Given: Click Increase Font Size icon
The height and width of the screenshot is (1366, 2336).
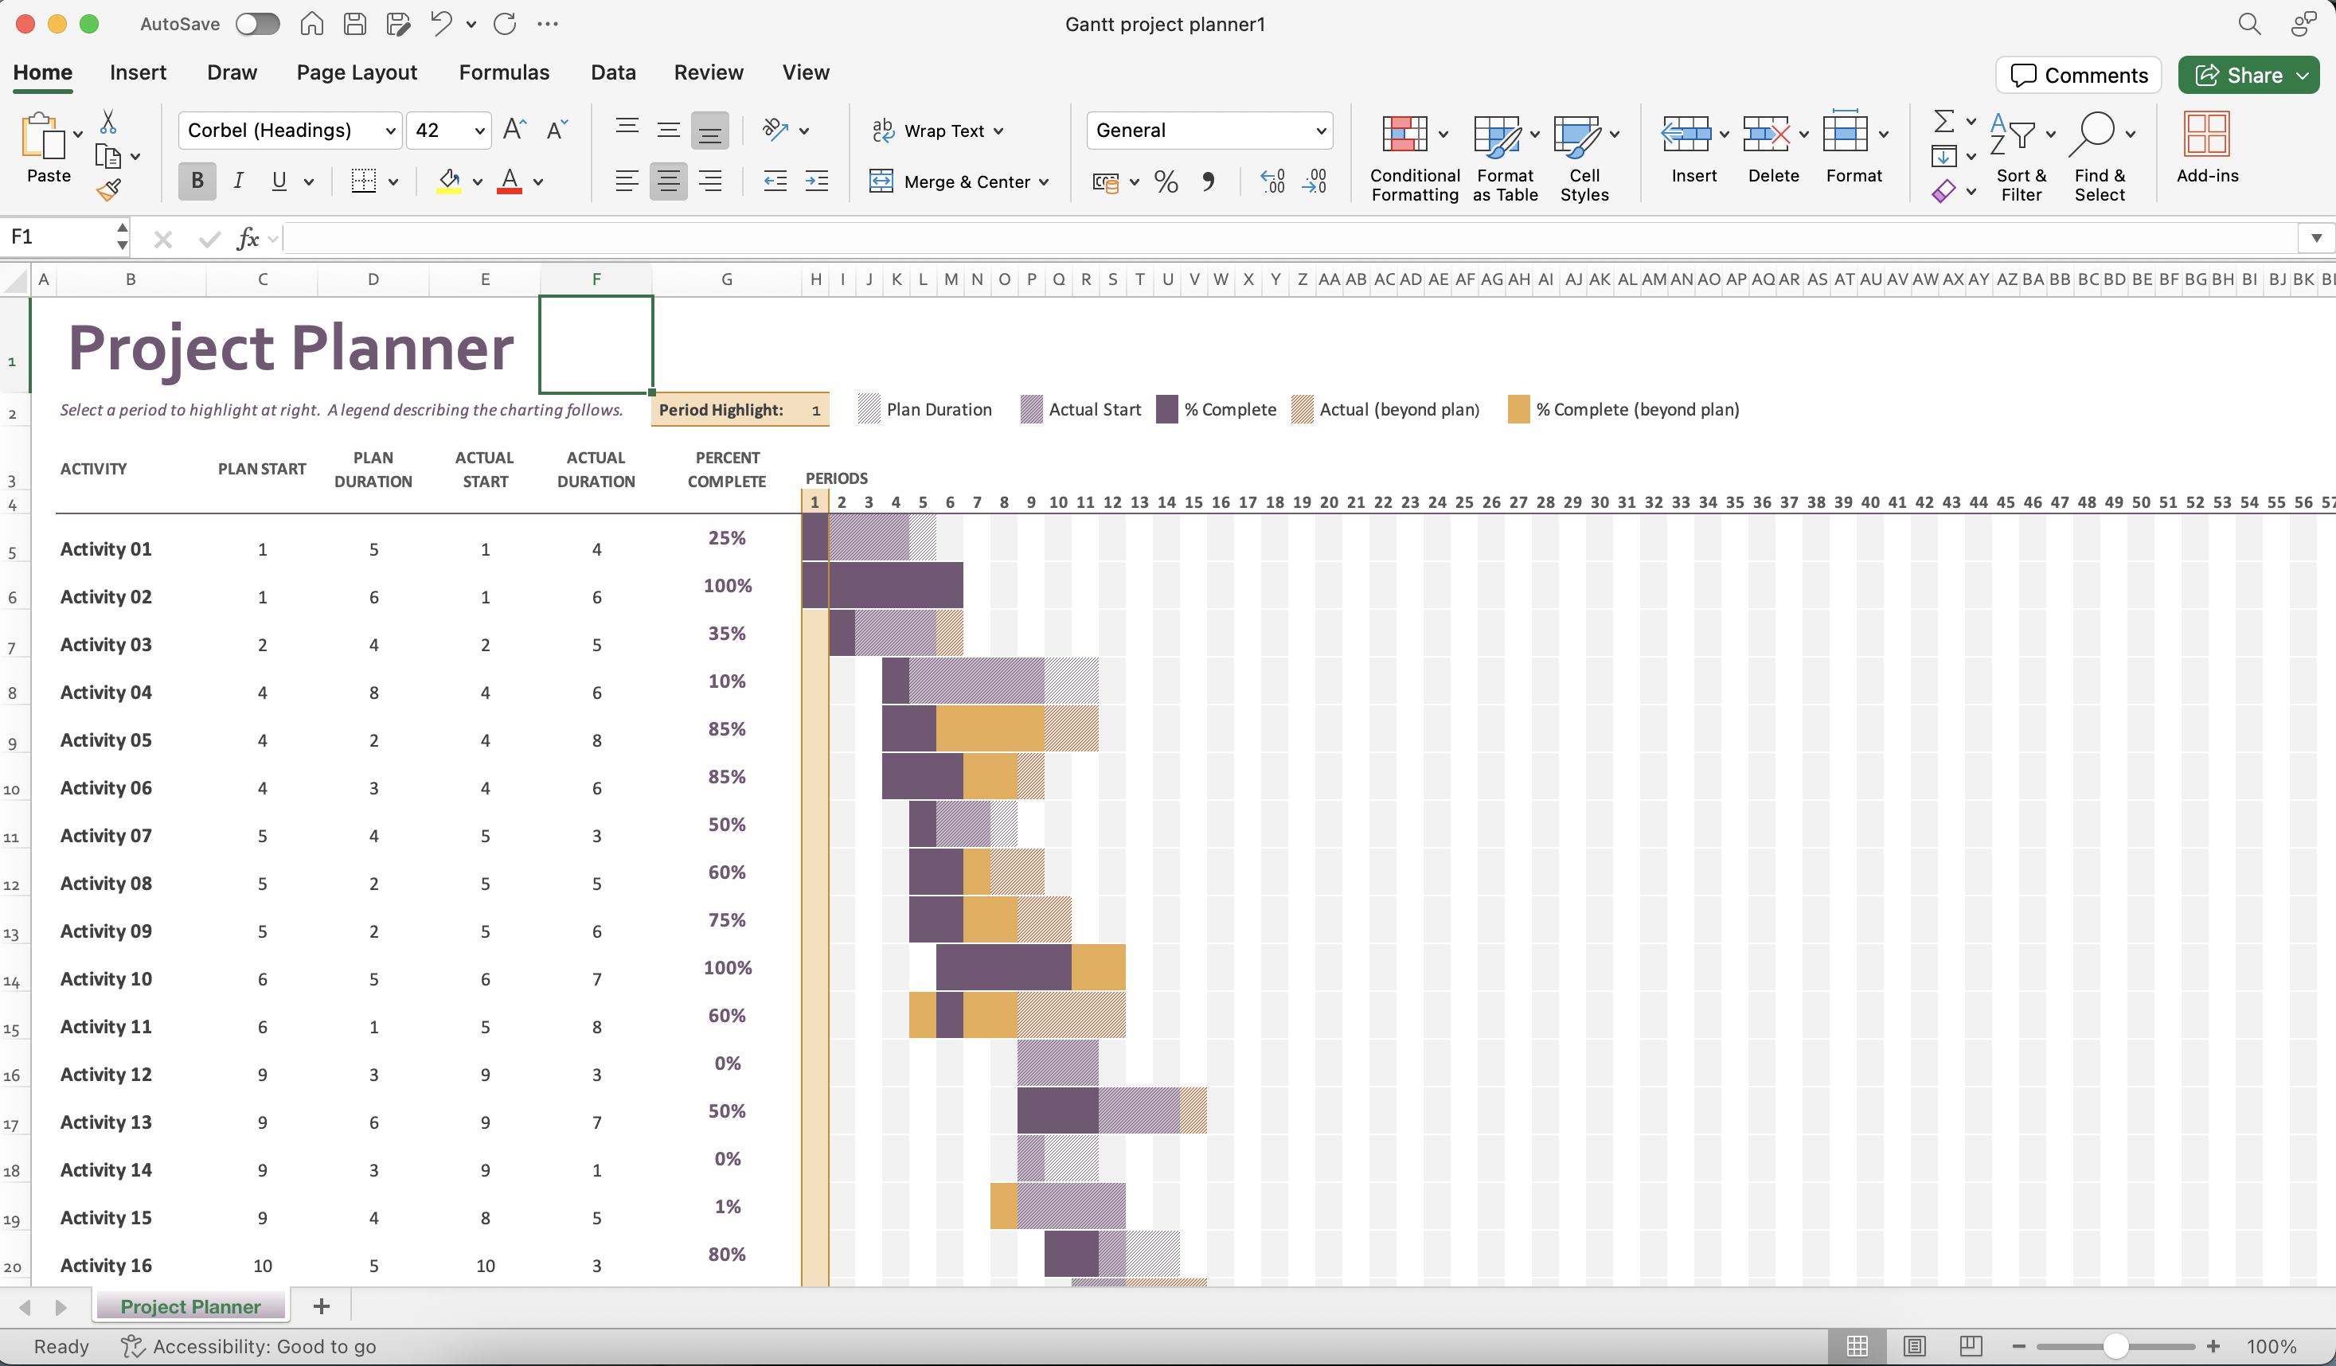Looking at the screenshot, I should [x=514, y=131].
